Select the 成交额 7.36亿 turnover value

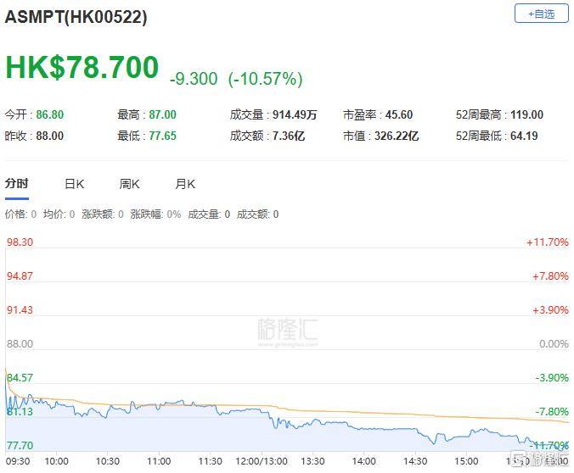tap(267, 136)
